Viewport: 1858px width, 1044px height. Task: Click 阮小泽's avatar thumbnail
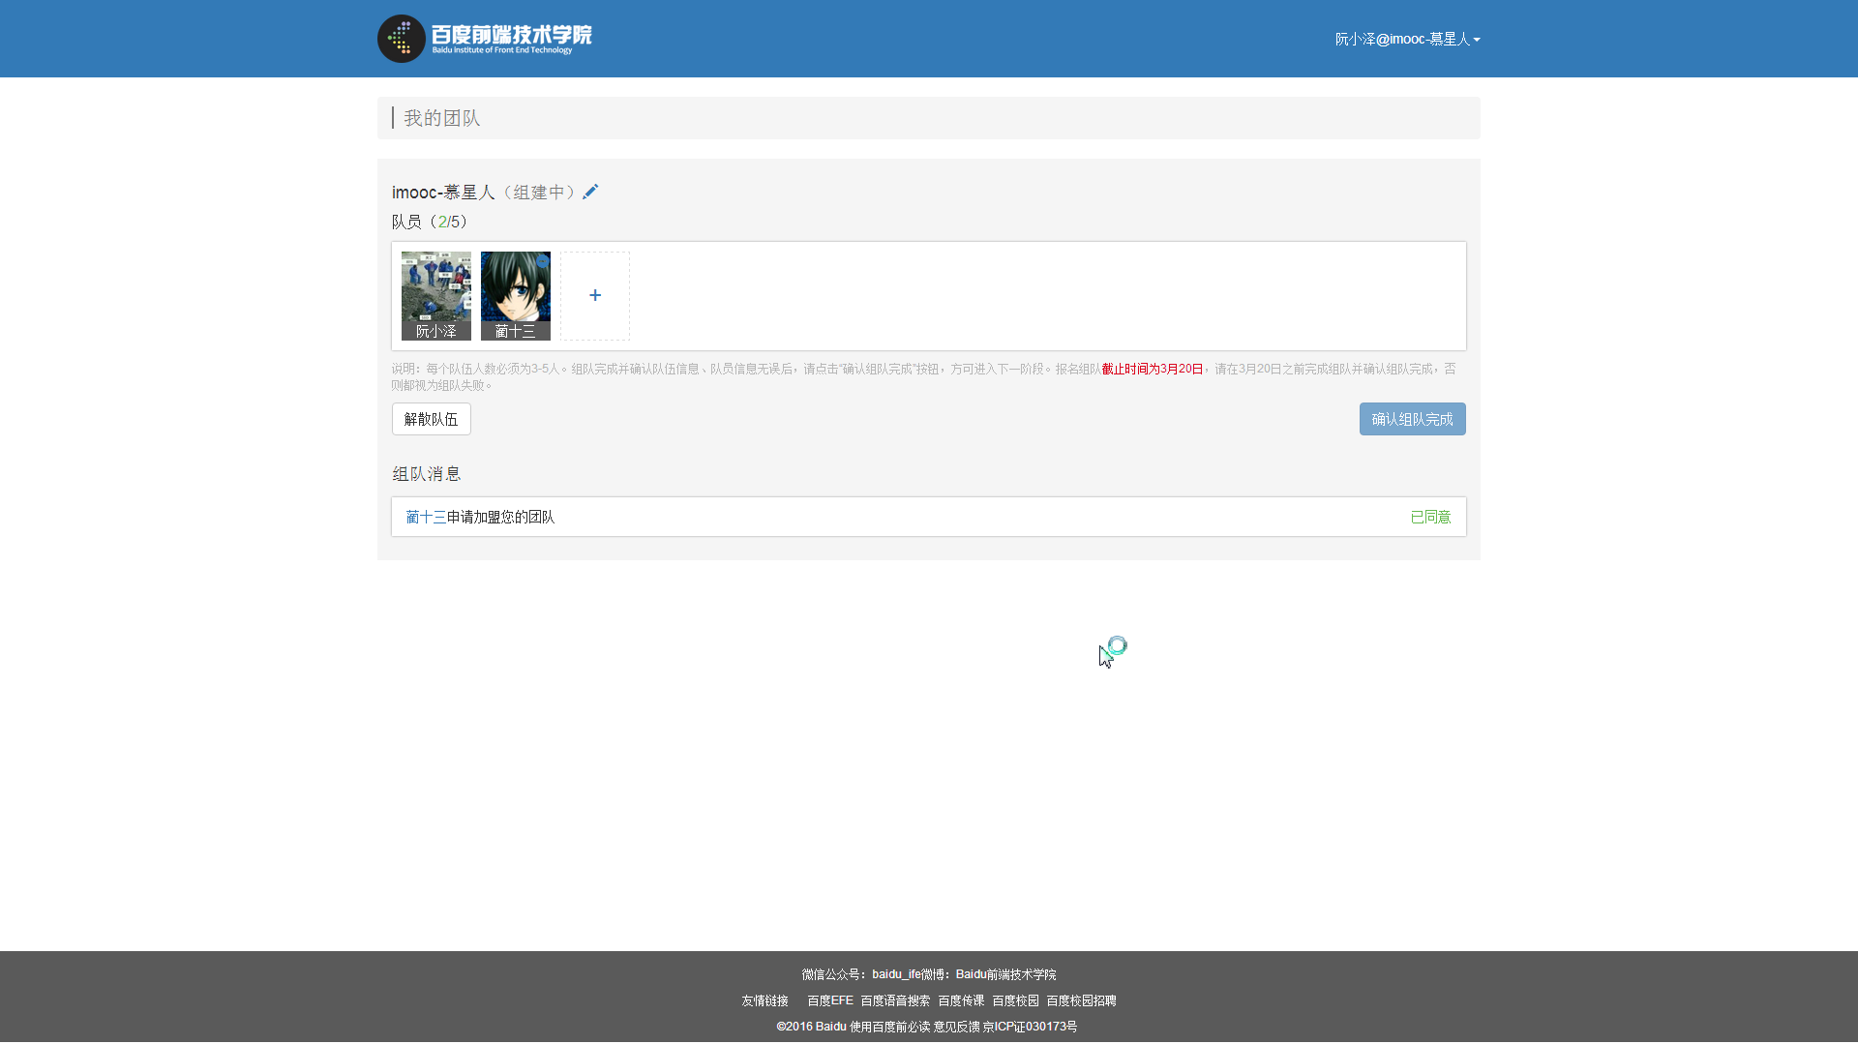[435, 295]
